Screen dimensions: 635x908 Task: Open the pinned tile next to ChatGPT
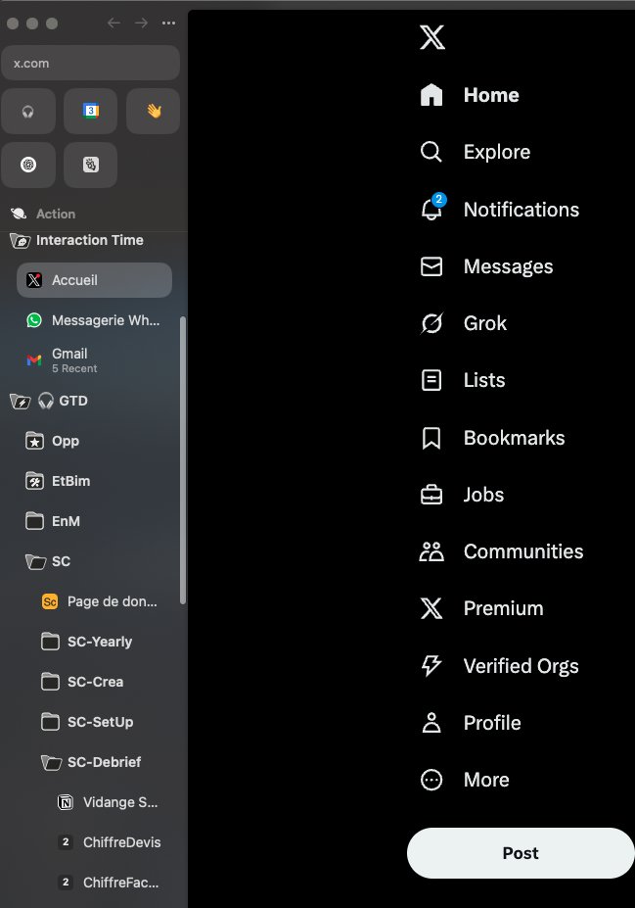click(91, 165)
